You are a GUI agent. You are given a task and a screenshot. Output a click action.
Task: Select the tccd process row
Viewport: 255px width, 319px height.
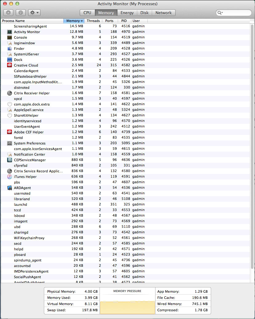[125, 210]
